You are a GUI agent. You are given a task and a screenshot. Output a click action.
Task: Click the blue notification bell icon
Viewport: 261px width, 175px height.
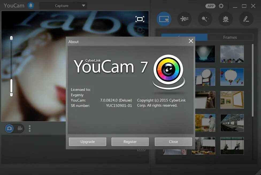pos(31,6)
